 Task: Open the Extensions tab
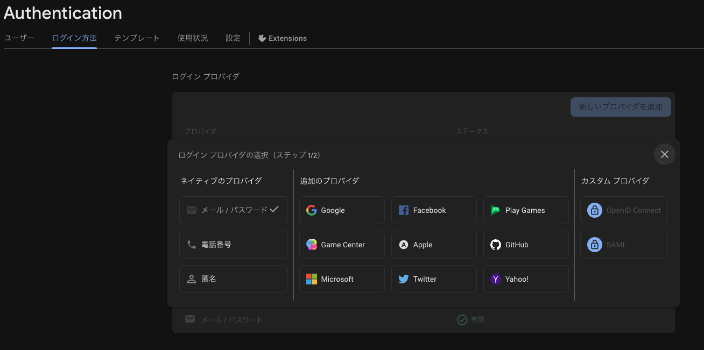283,38
